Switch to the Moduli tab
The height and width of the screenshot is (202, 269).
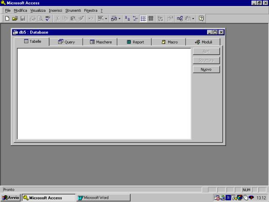203,42
